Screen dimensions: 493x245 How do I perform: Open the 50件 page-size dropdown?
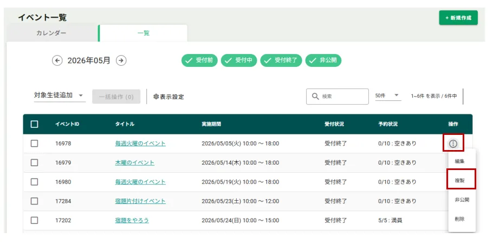click(388, 96)
